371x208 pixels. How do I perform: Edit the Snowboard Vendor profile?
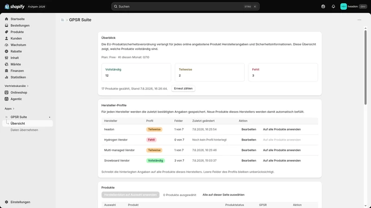pos(249,160)
